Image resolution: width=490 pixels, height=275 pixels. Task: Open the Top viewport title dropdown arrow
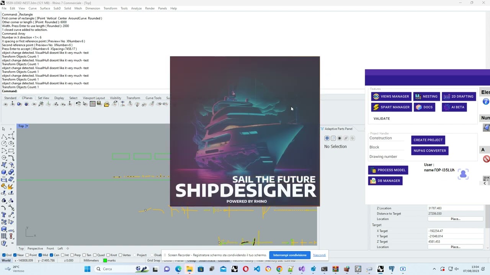pyautogui.click(x=27, y=126)
